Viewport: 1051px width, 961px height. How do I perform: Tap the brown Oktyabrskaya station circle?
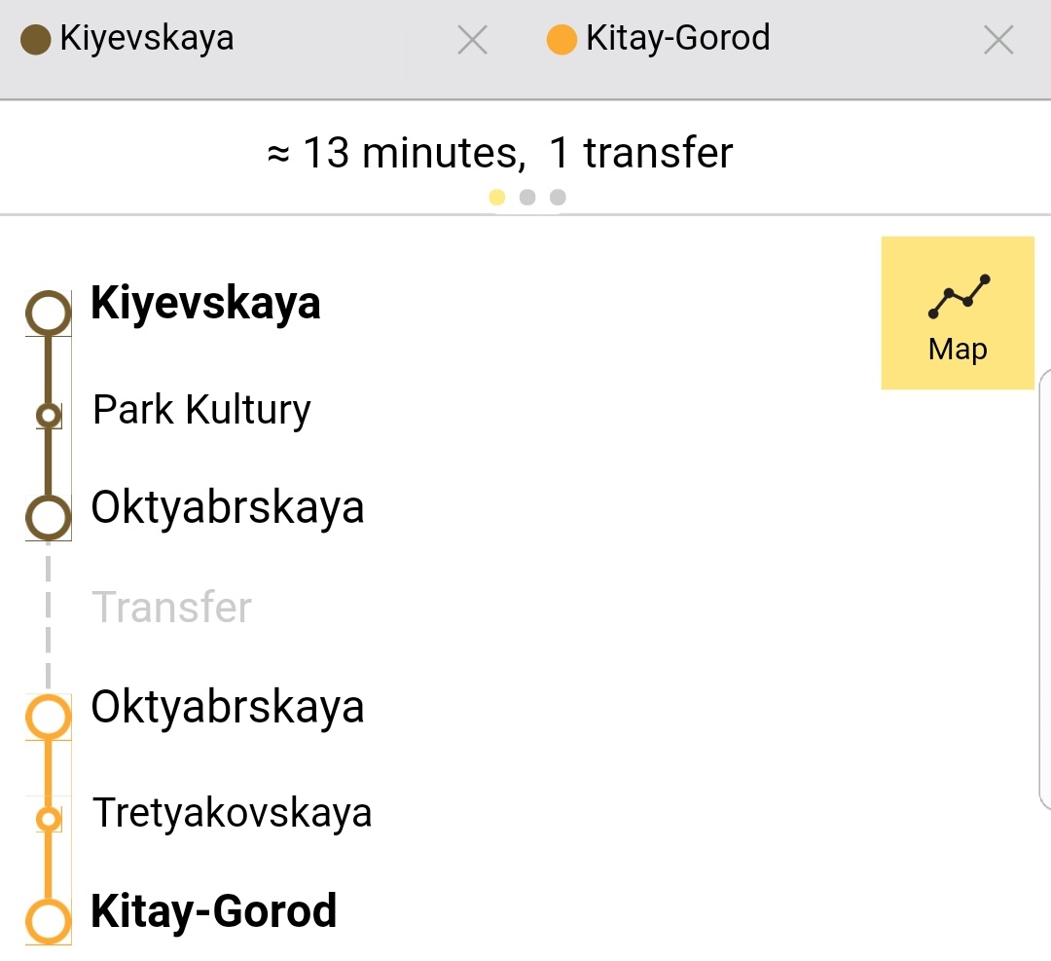49,518
